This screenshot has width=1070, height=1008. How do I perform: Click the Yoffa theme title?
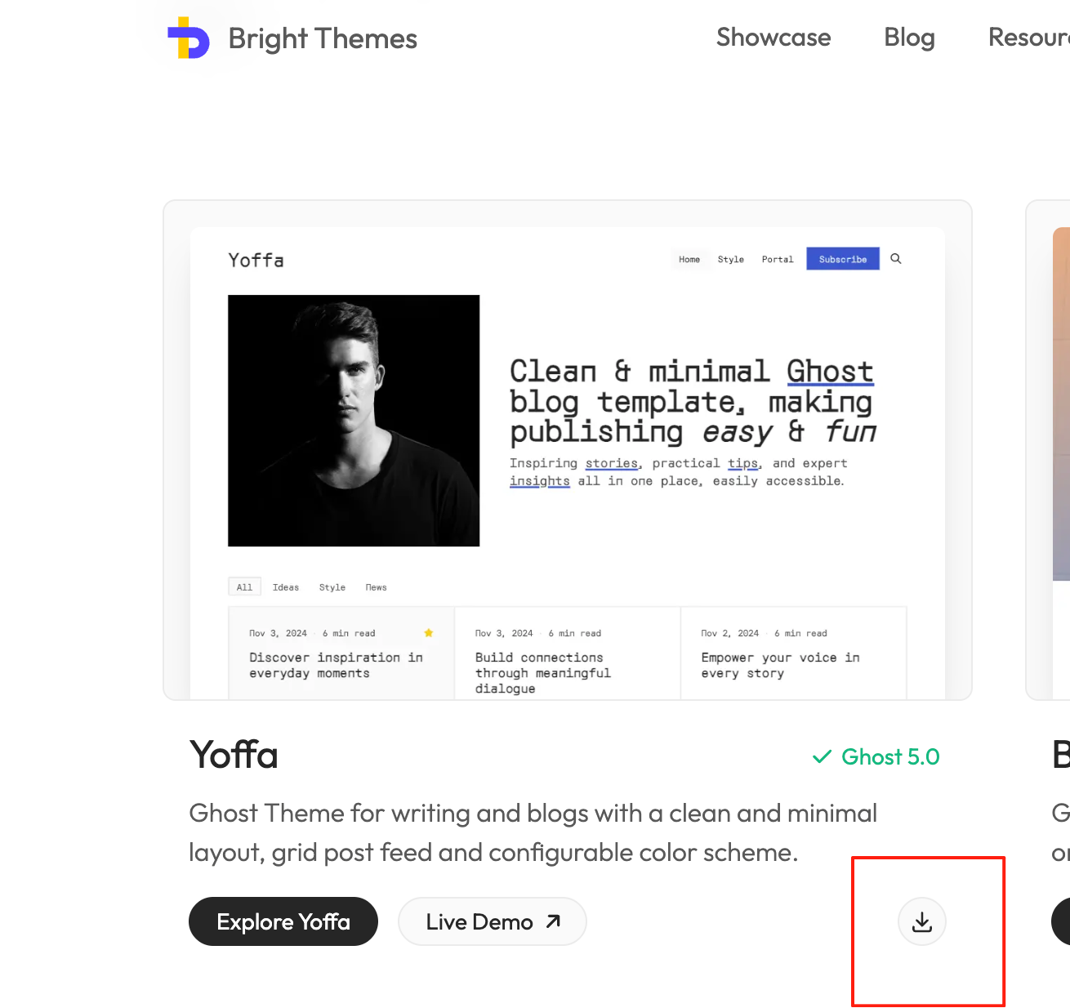(x=234, y=755)
